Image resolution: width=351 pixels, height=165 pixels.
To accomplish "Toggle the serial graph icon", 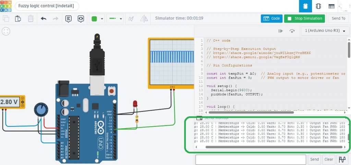I will [x=342, y=160].
